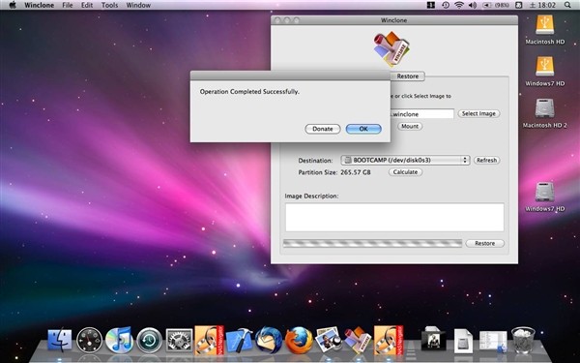Open the file-list stack beside the Trash
This screenshot has height=363, width=580.
[x=493, y=341]
